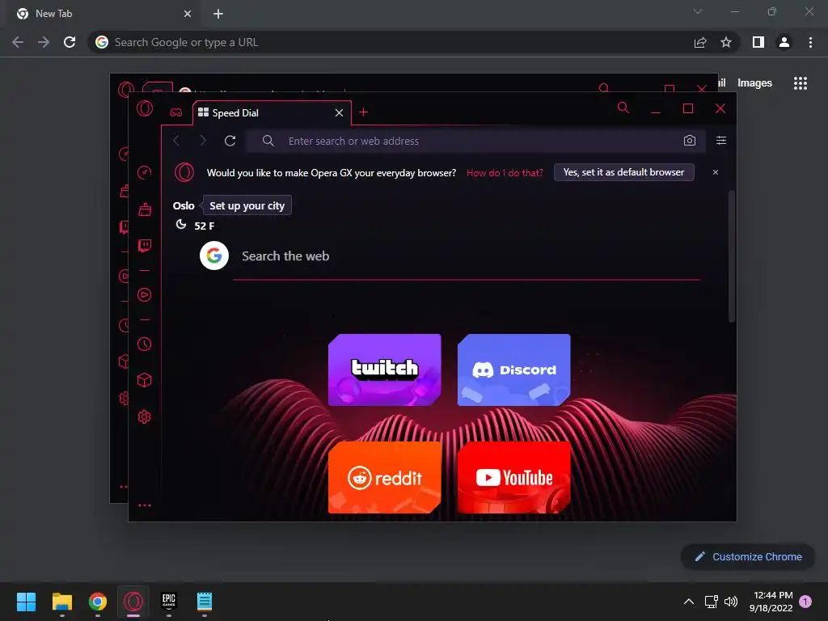Go forward in Opera GX
Screen dimensions: 828x621
203,141
